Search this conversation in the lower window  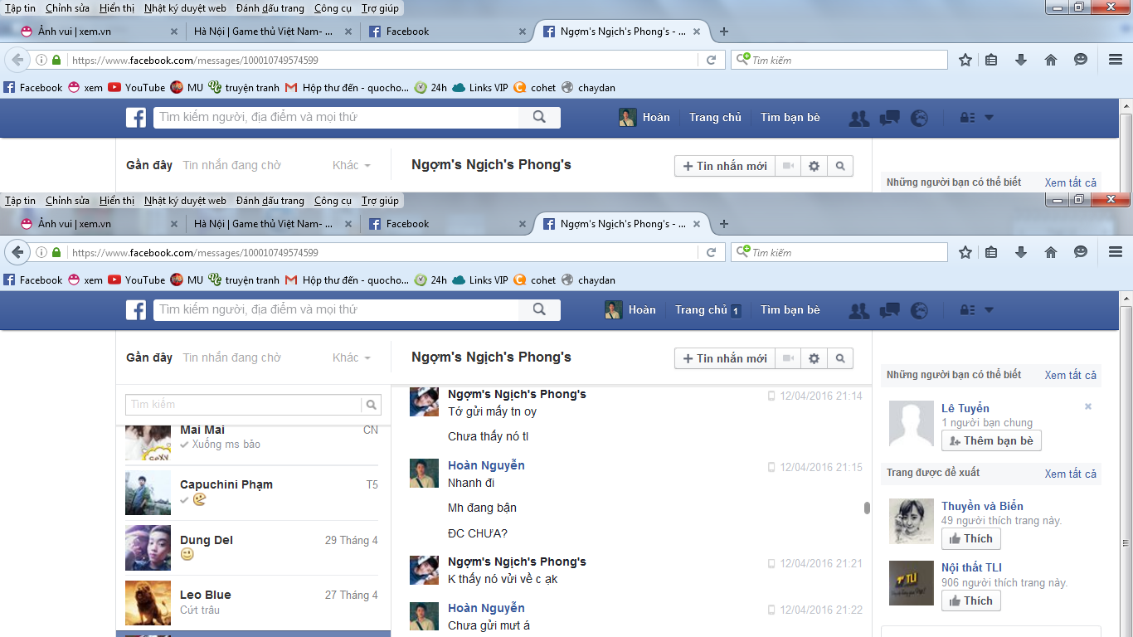coord(839,358)
